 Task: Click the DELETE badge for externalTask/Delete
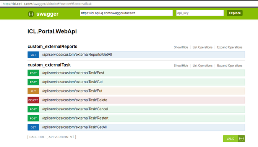coord(33,100)
